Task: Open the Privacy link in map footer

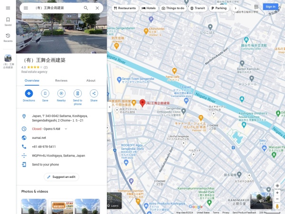Action: tap(226, 213)
